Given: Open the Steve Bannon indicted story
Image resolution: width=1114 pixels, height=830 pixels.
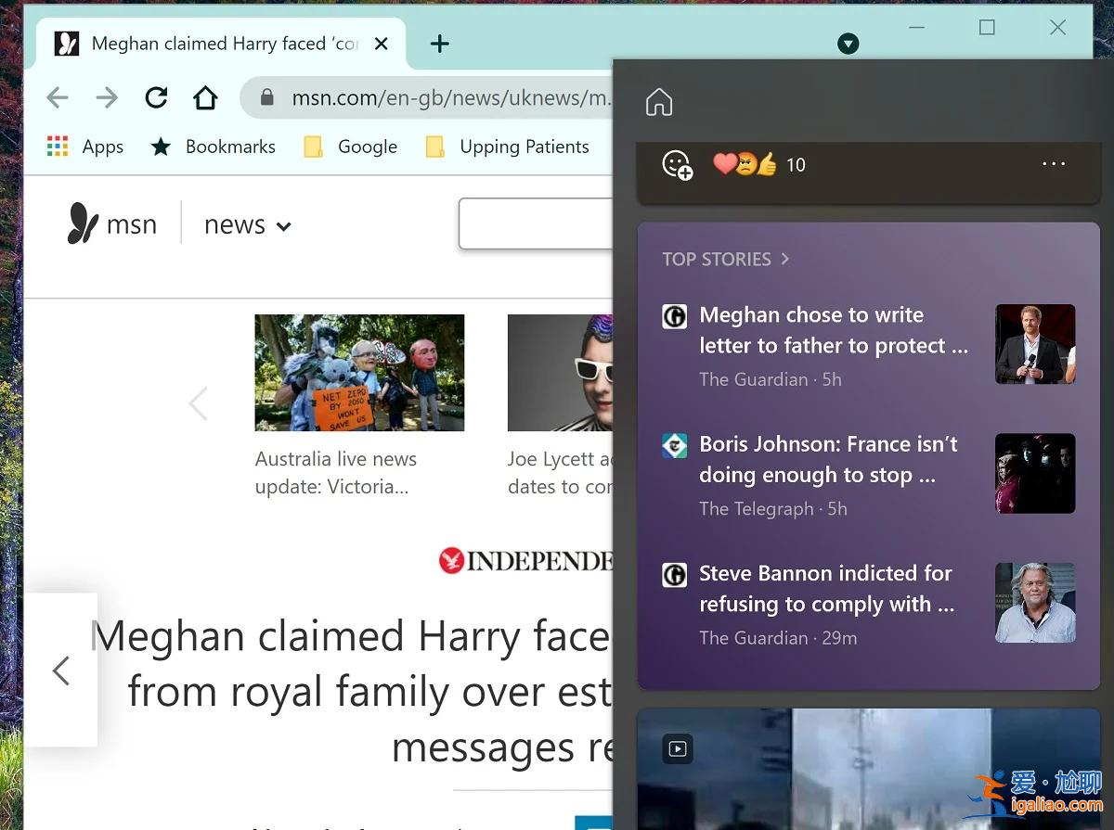Looking at the screenshot, I should pyautogui.click(x=826, y=589).
